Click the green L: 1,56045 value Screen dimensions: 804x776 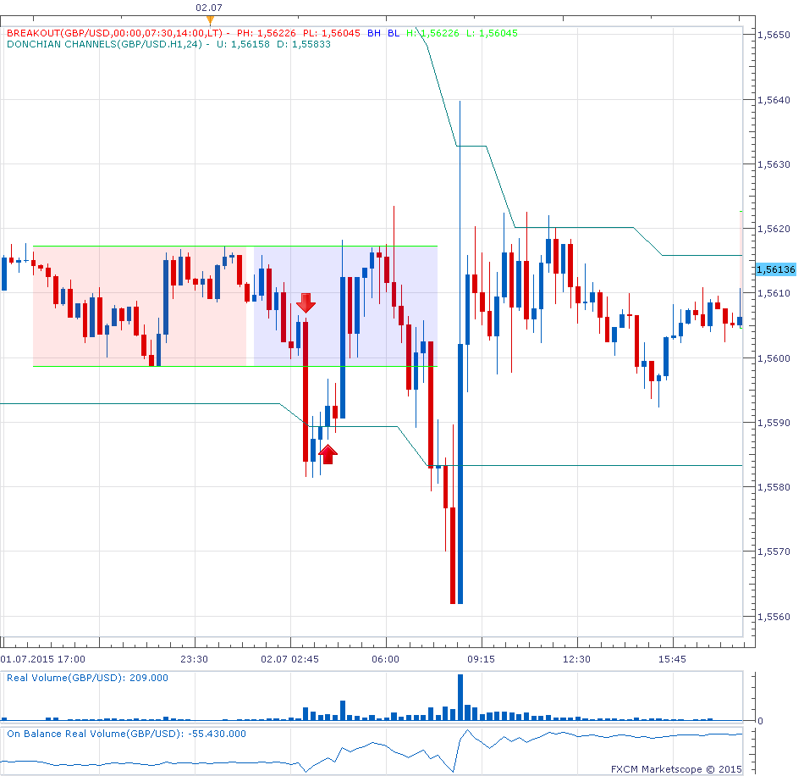pos(493,33)
